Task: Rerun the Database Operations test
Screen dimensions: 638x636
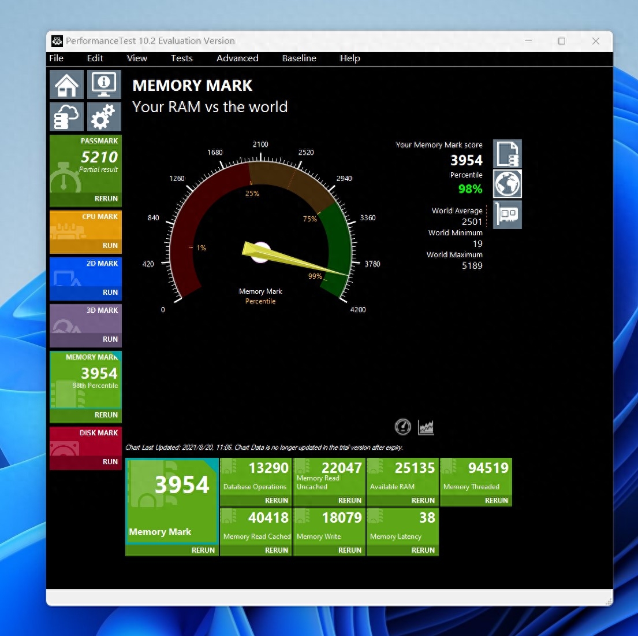Action: (x=277, y=500)
